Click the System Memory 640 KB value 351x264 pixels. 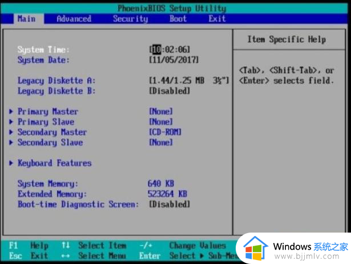click(x=161, y=183)
